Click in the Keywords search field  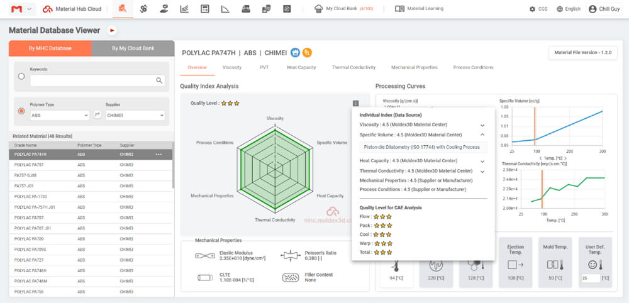pyautogui.click(x=97, y=80)
